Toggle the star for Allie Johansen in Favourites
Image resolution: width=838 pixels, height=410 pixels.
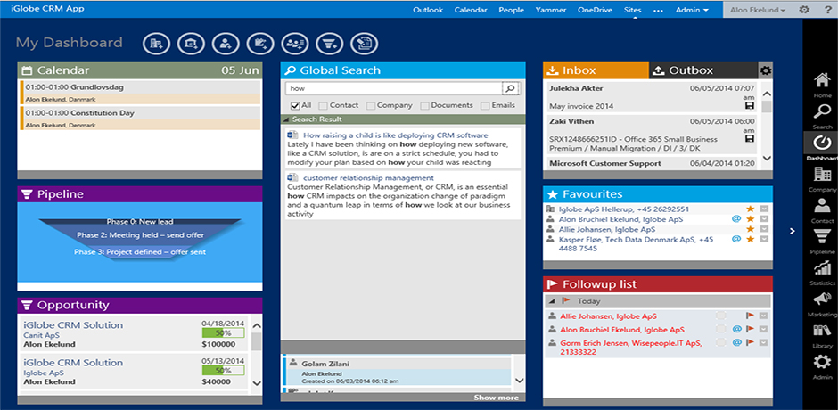pyautogui.click(x=750, y=229)
